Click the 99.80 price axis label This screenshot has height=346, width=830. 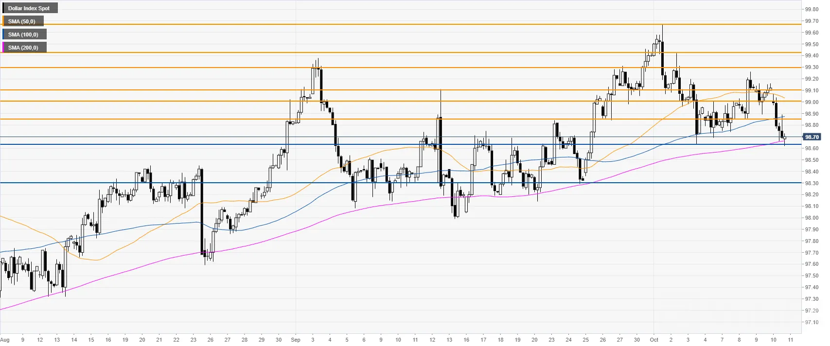(812, 9)
